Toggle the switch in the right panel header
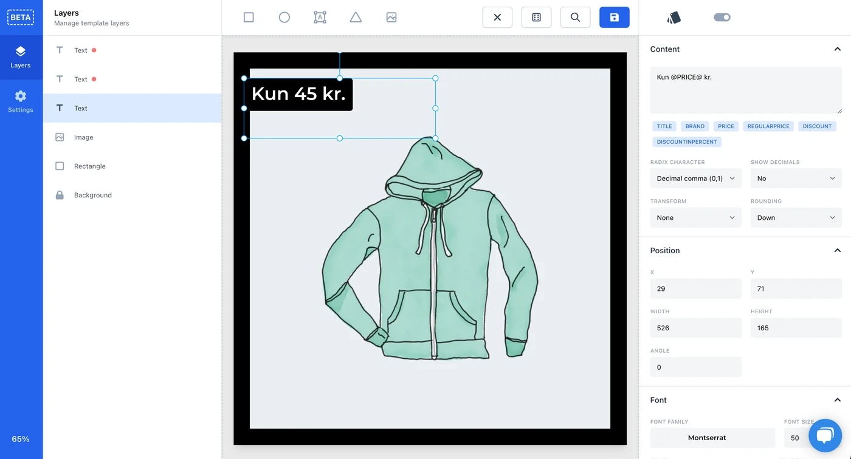 pyautogui.click(x=722, y=18)
